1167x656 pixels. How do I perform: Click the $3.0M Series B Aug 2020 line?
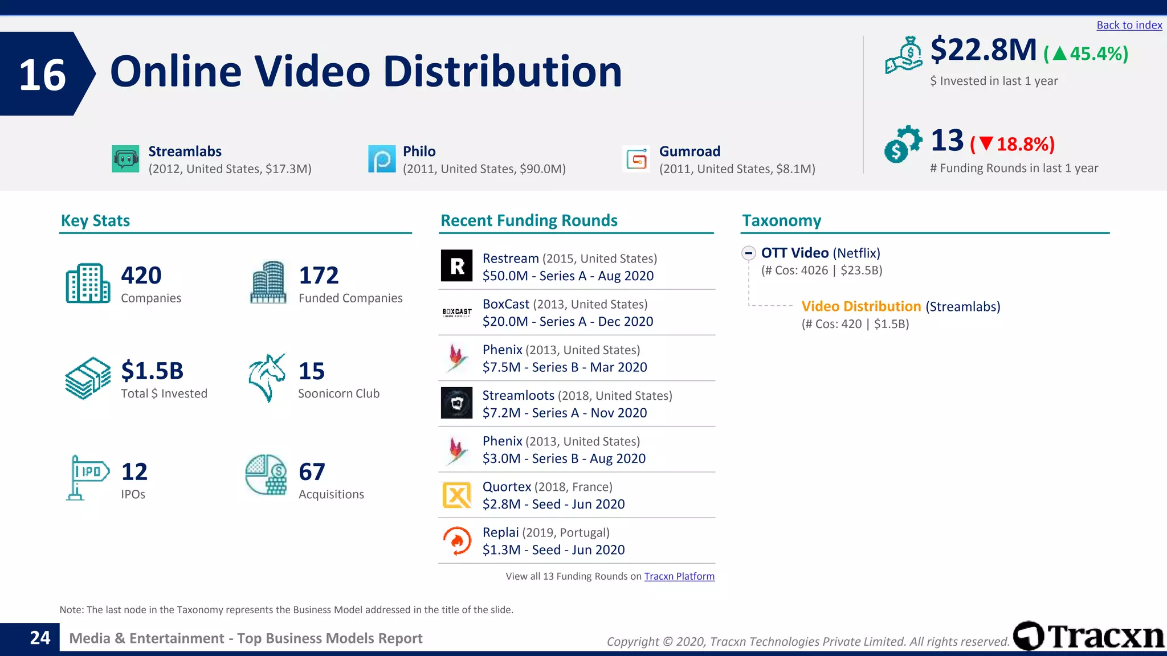coord(564,458)
